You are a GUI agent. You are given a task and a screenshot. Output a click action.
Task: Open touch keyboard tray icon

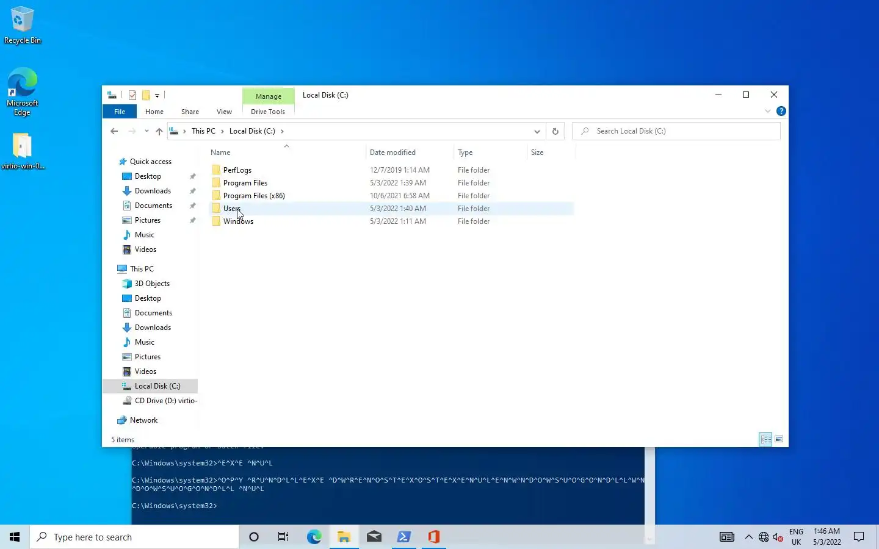point(726,537)
